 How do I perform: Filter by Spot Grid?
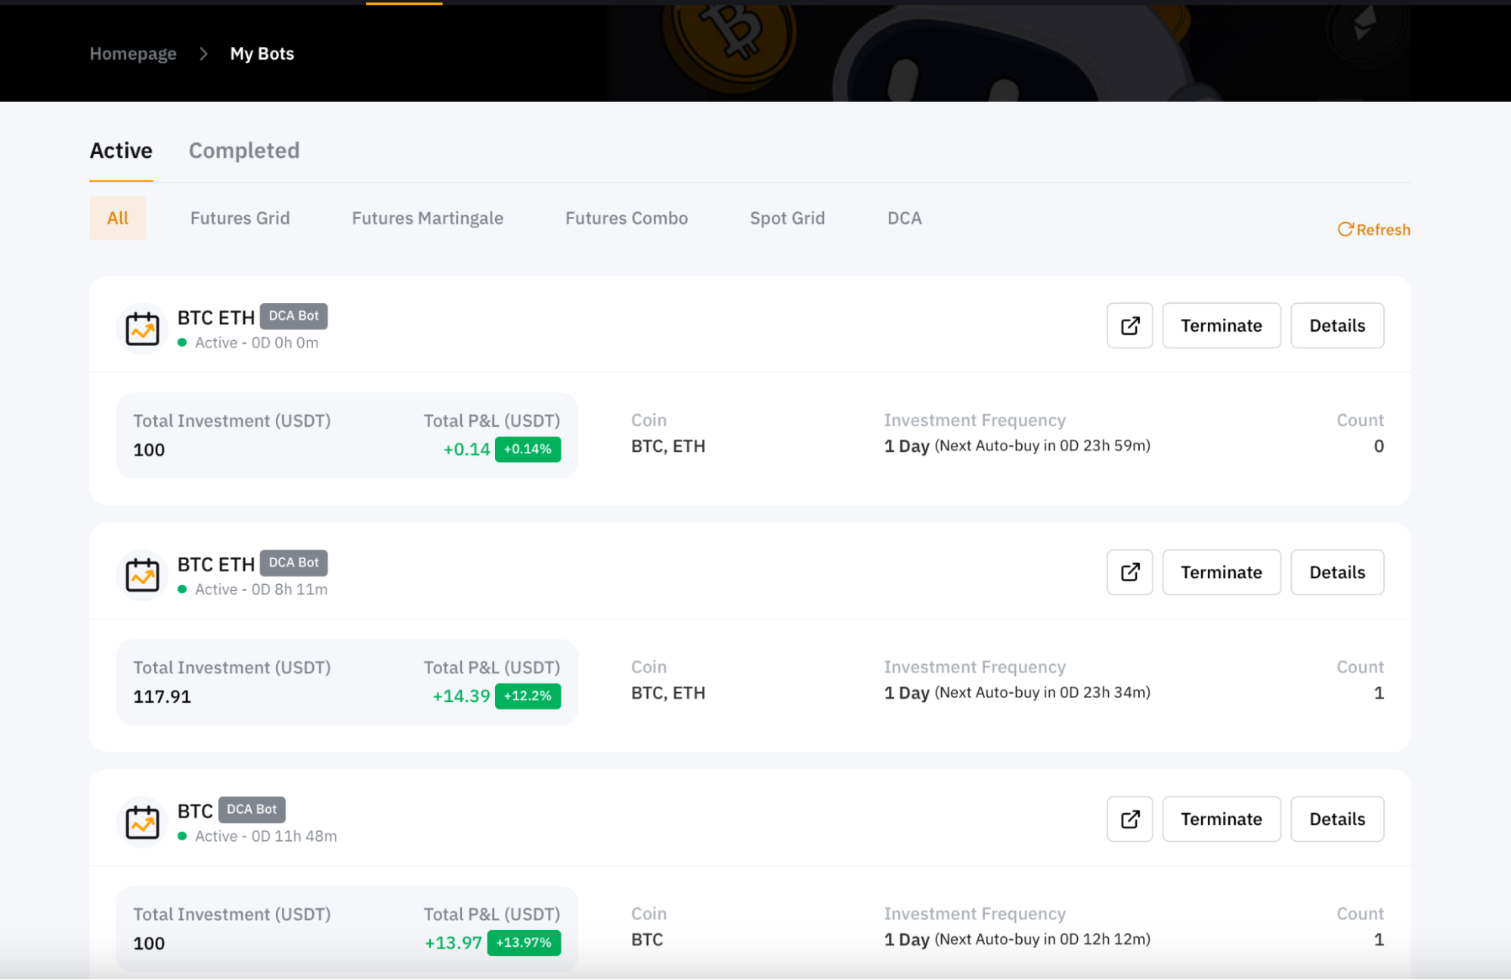click(x=787, y=218)
